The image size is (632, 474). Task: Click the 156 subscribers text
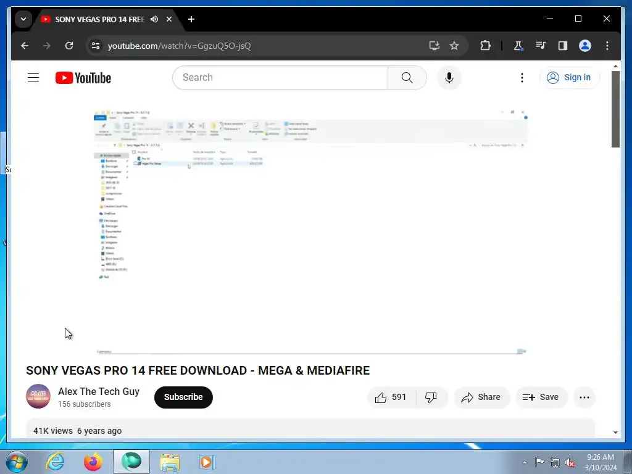coord(84,404)
